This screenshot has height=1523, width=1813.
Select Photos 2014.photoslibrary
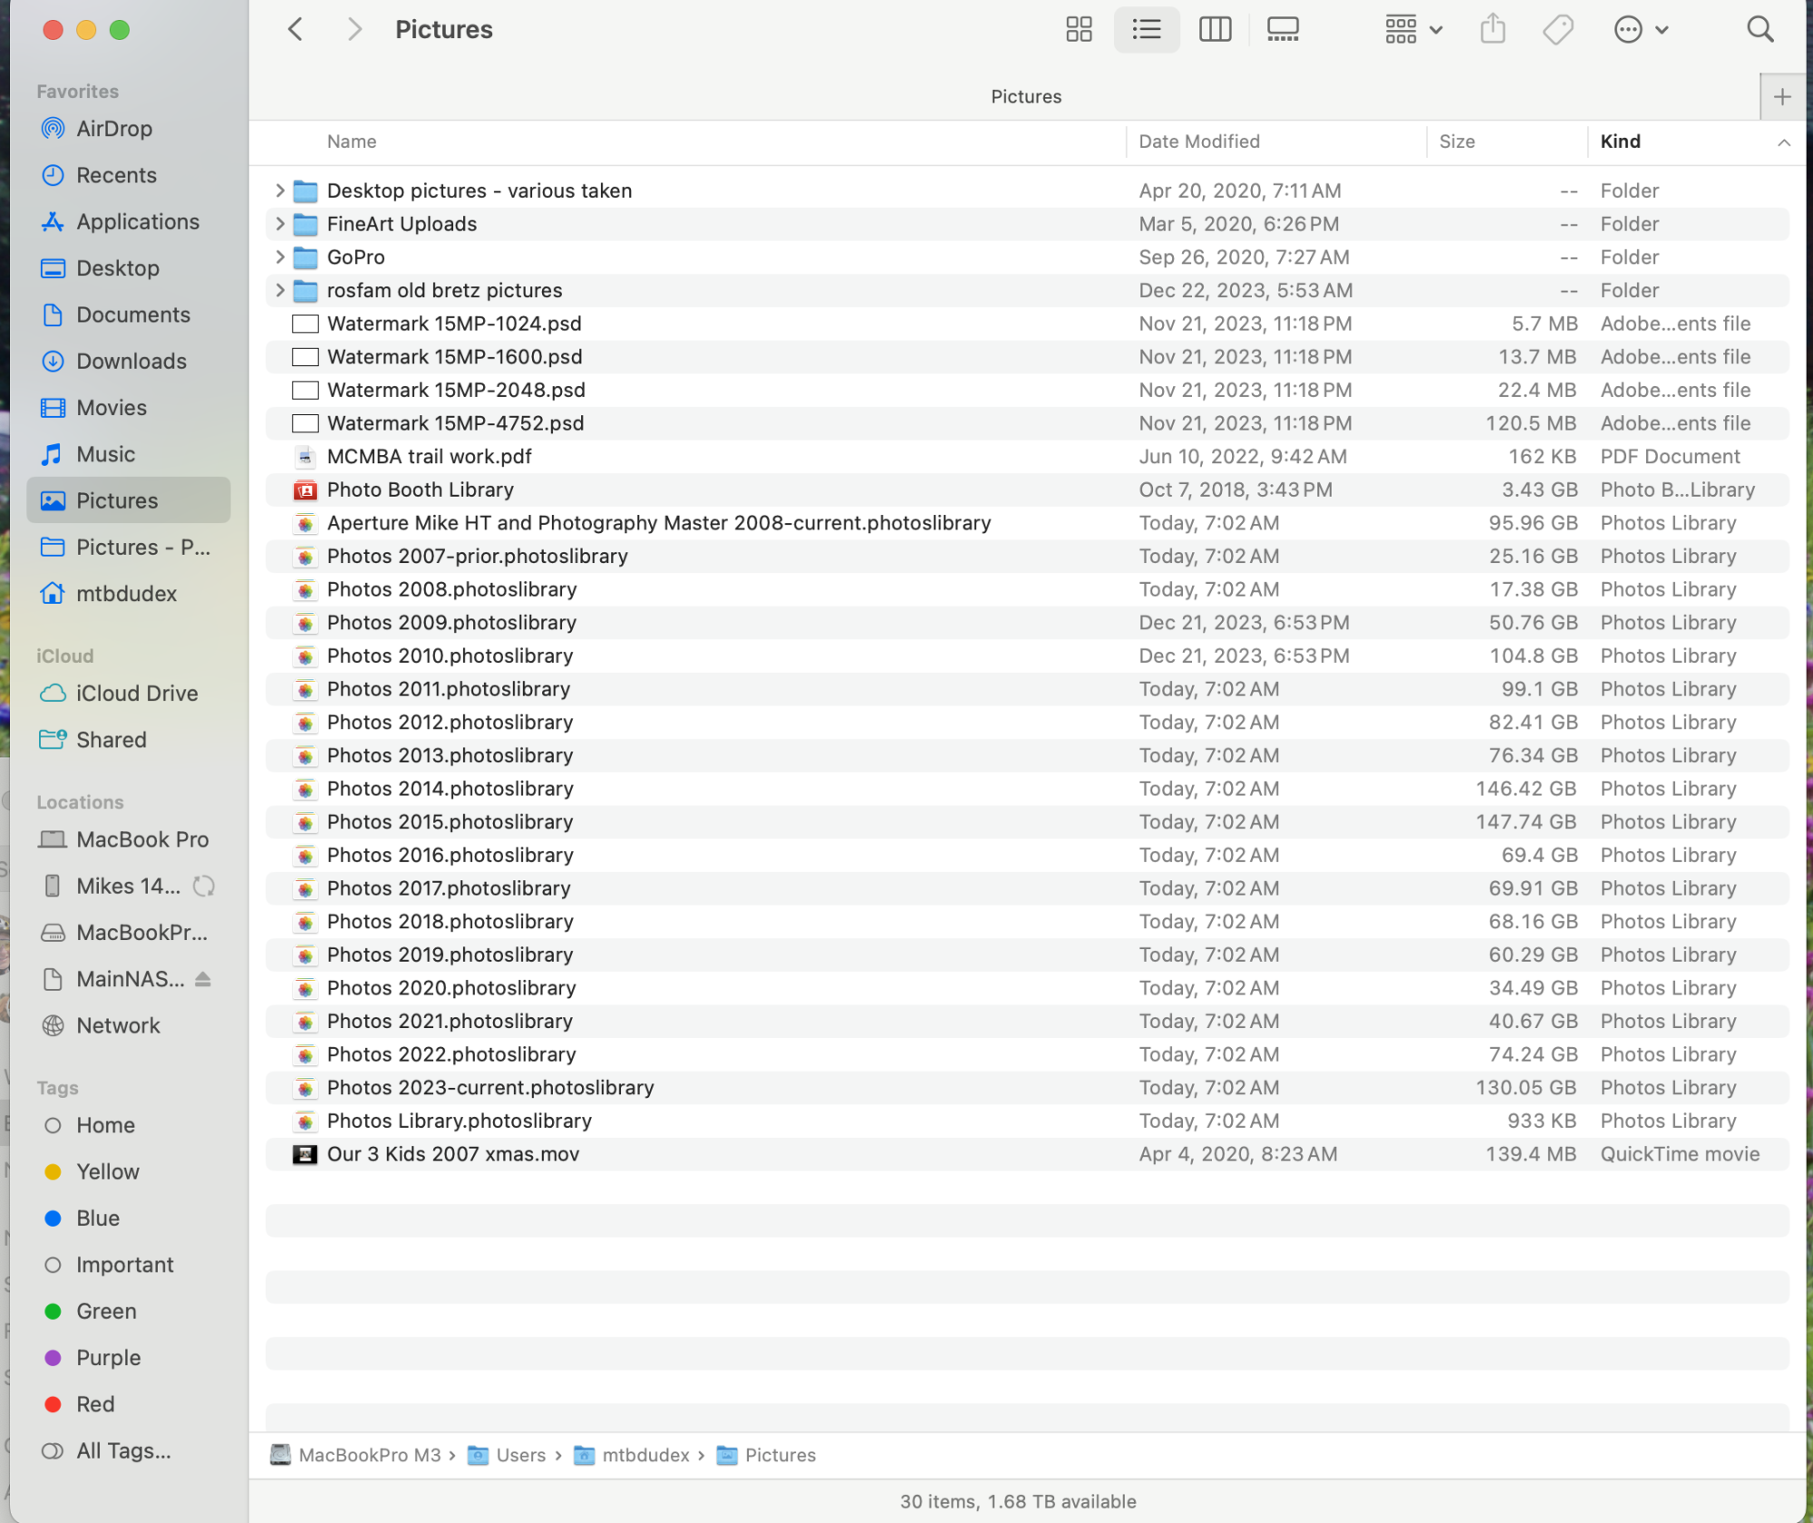[x=1027, y=789]
